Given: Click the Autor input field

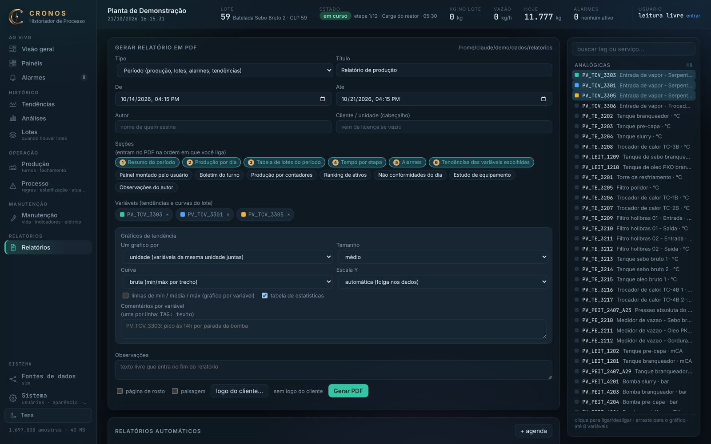Looking at the screenshot, I should point(223,127).
